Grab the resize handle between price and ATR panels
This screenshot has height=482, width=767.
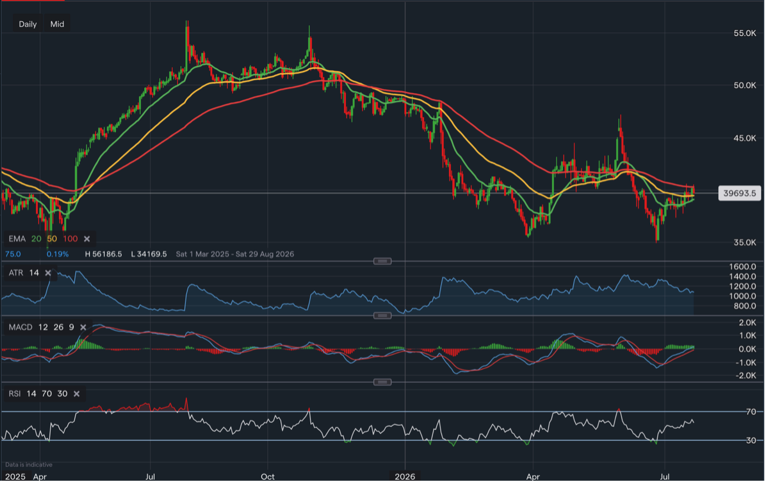pyautogui.click(x=382, y=261)
